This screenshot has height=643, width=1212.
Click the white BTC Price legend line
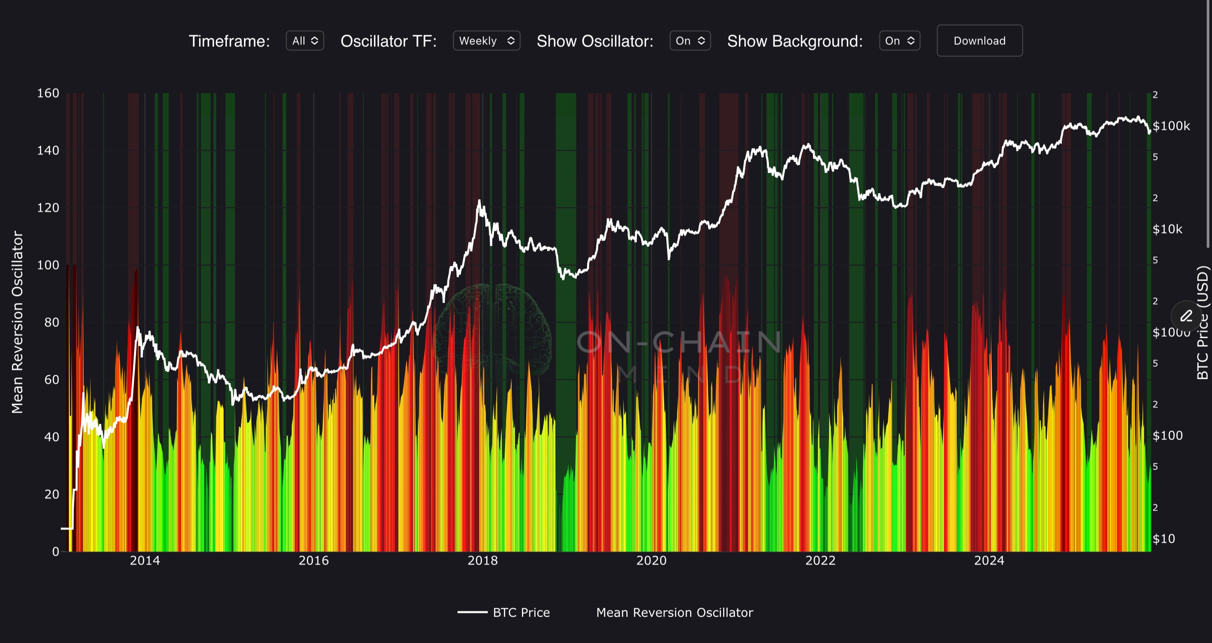click(473, 612)
